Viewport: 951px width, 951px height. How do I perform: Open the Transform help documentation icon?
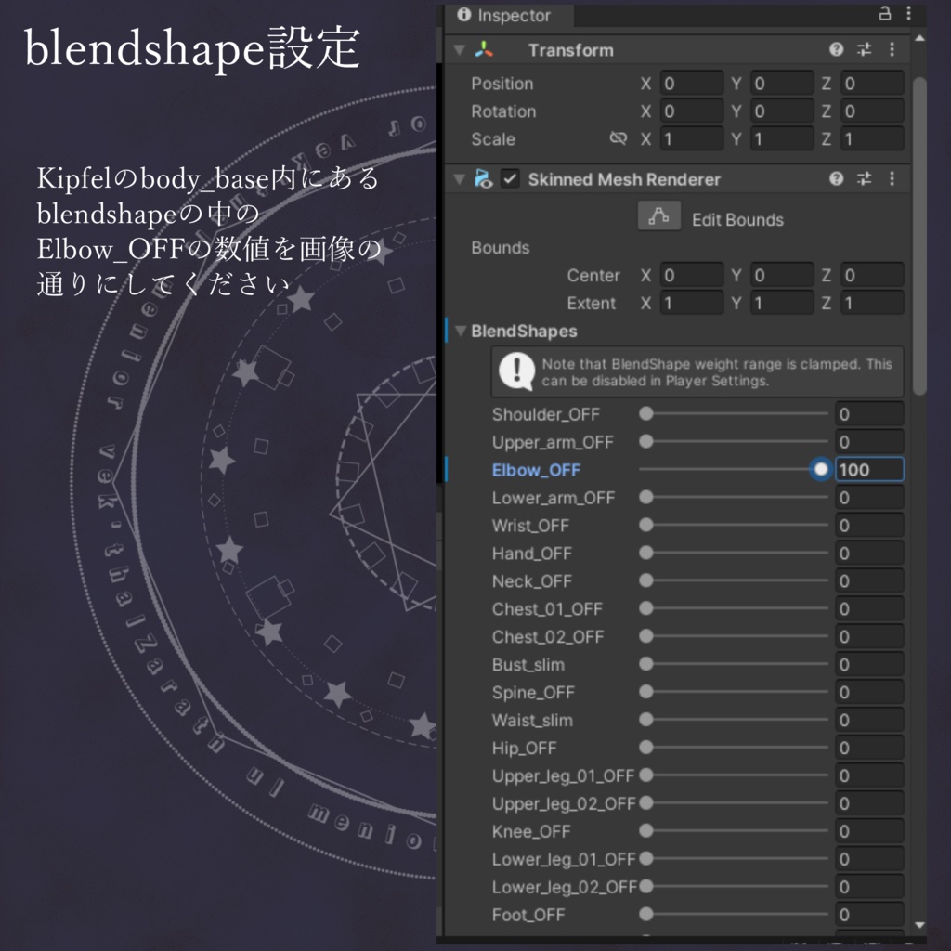(835, 49)
